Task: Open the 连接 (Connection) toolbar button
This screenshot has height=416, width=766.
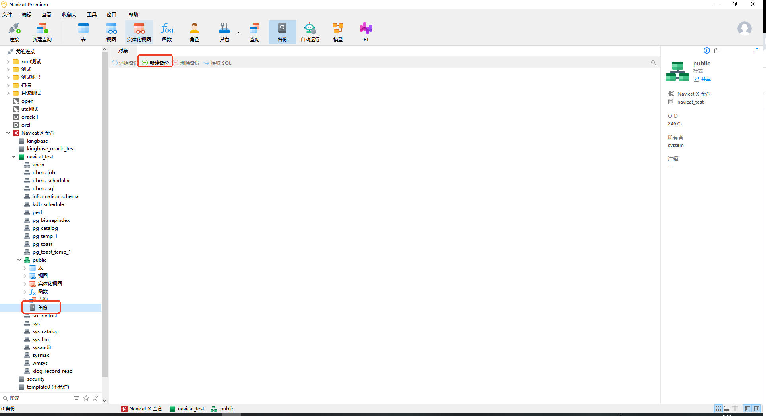Action: pos(14,32)
